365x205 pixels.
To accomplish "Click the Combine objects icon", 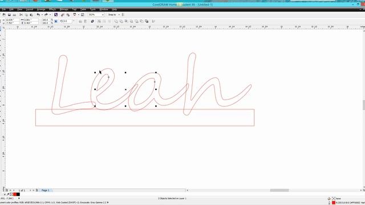I will (x=92, y=22).
